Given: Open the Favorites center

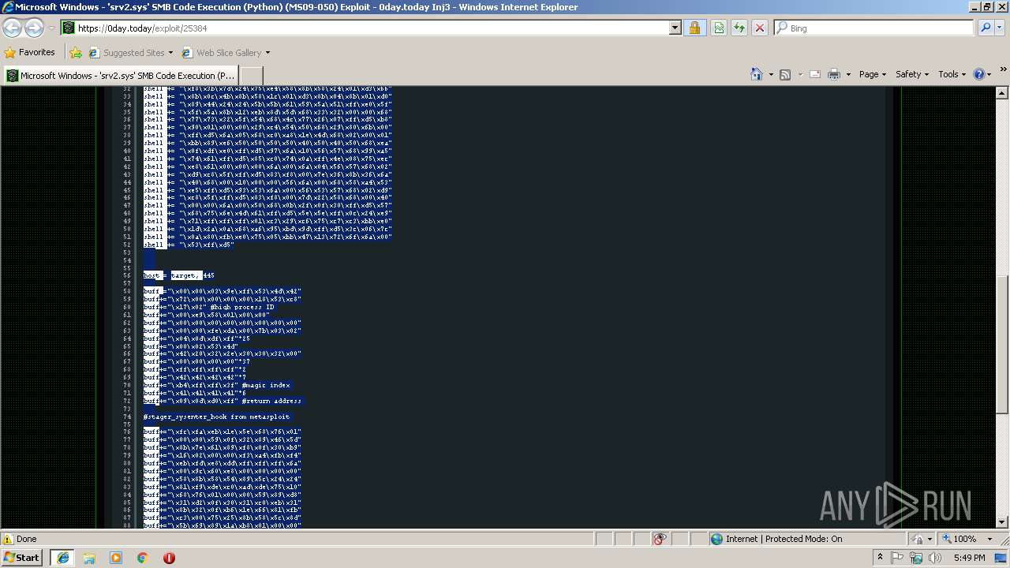Looking at the screenshot, I should pyautogui.click(x=30, y=52).
